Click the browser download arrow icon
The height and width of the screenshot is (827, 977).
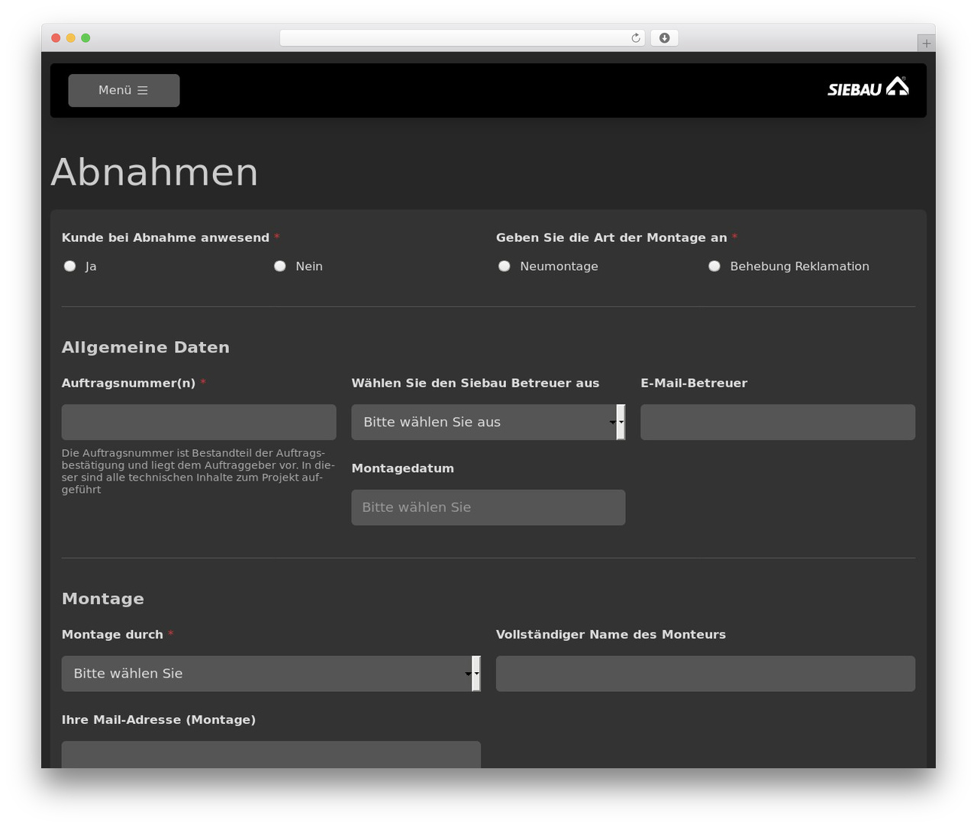point(664,38)
